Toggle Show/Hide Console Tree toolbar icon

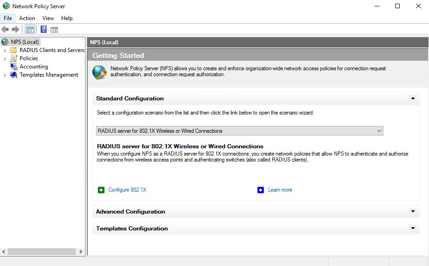(x=30, y=30)
